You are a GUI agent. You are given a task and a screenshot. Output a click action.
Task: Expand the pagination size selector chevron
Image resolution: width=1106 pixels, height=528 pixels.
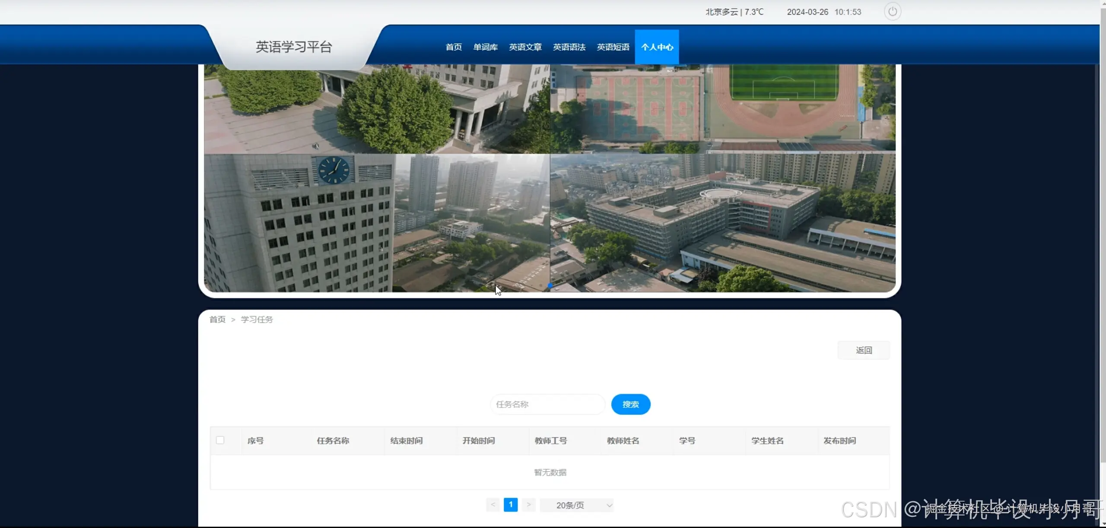[610, 504]
